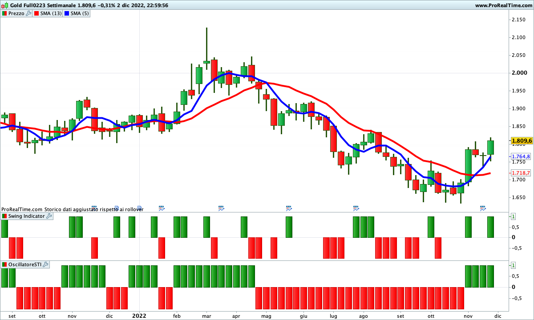
Task: Click the SMA (13) legend label
Action: [x=51, y=13]
